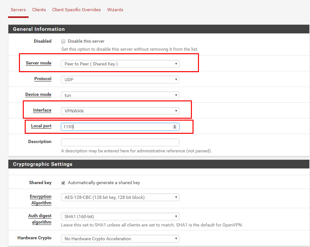Screen dimensions: 310x247
Task: Click into the Description text field
Action: point(120,142)
